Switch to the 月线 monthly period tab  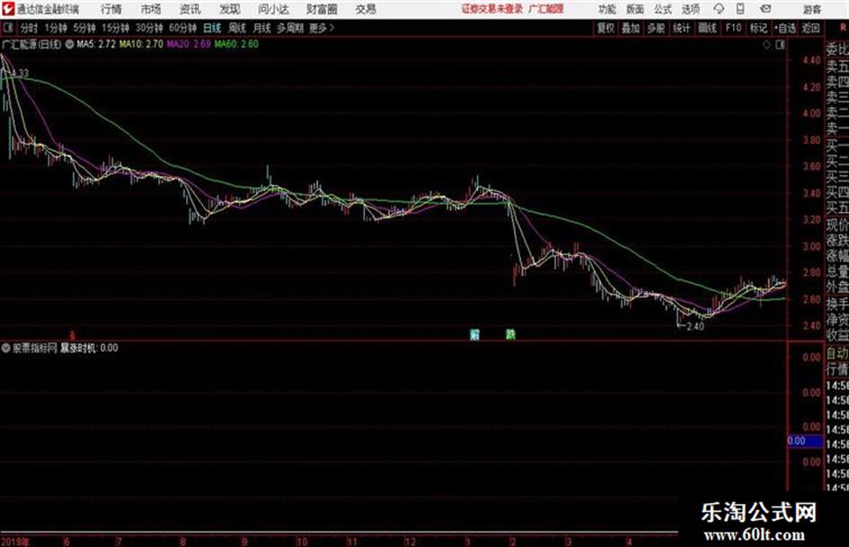[x=261, y=28]
